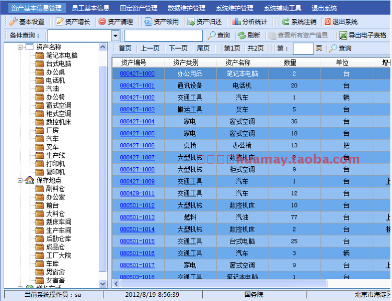
Task: Click the folder icon beside 叉车
Action: [x=40, y=147]
